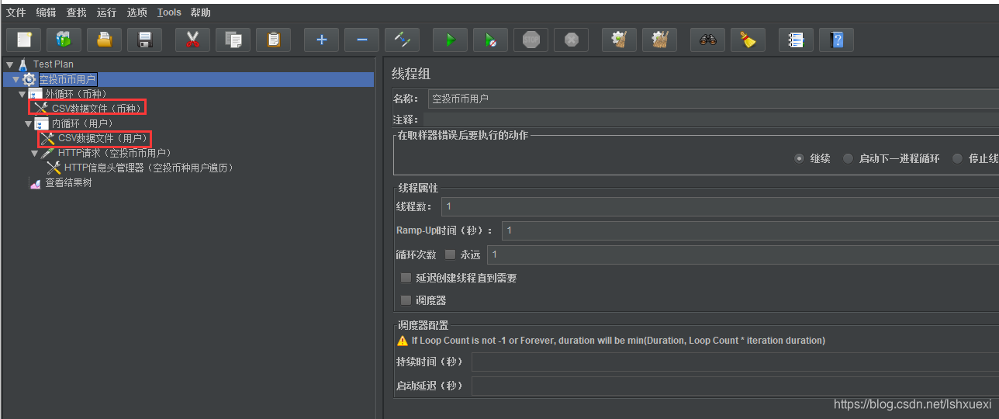Click the 持续时间（秒） input field

[x=735, y=362]
